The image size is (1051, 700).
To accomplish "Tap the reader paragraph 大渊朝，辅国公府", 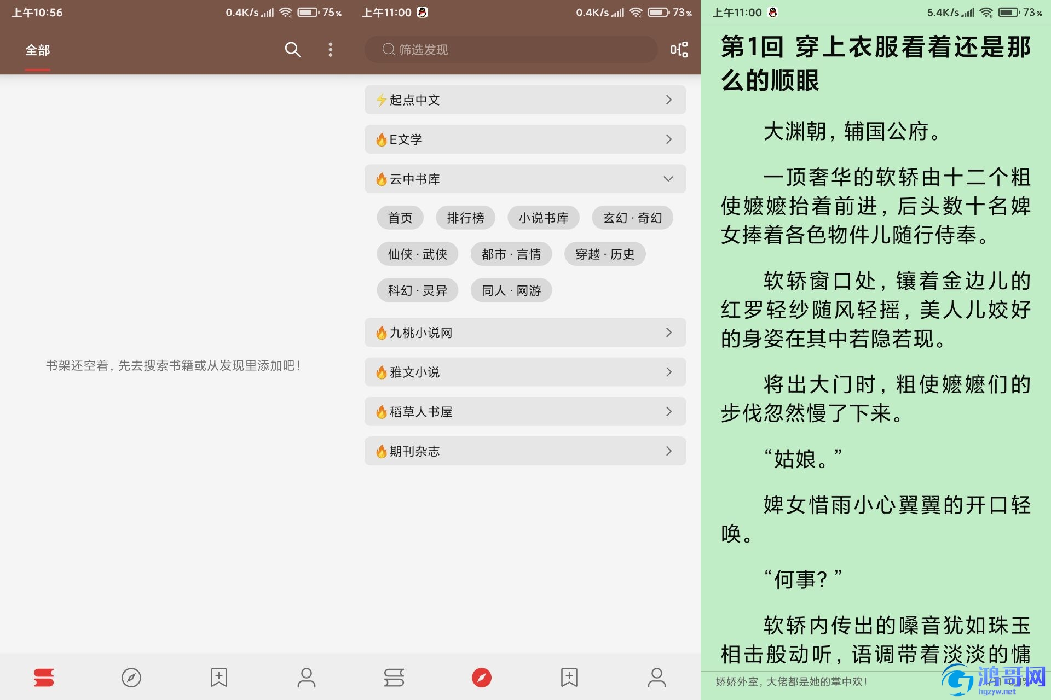I will pyautogui.click(x=851, y=131).
